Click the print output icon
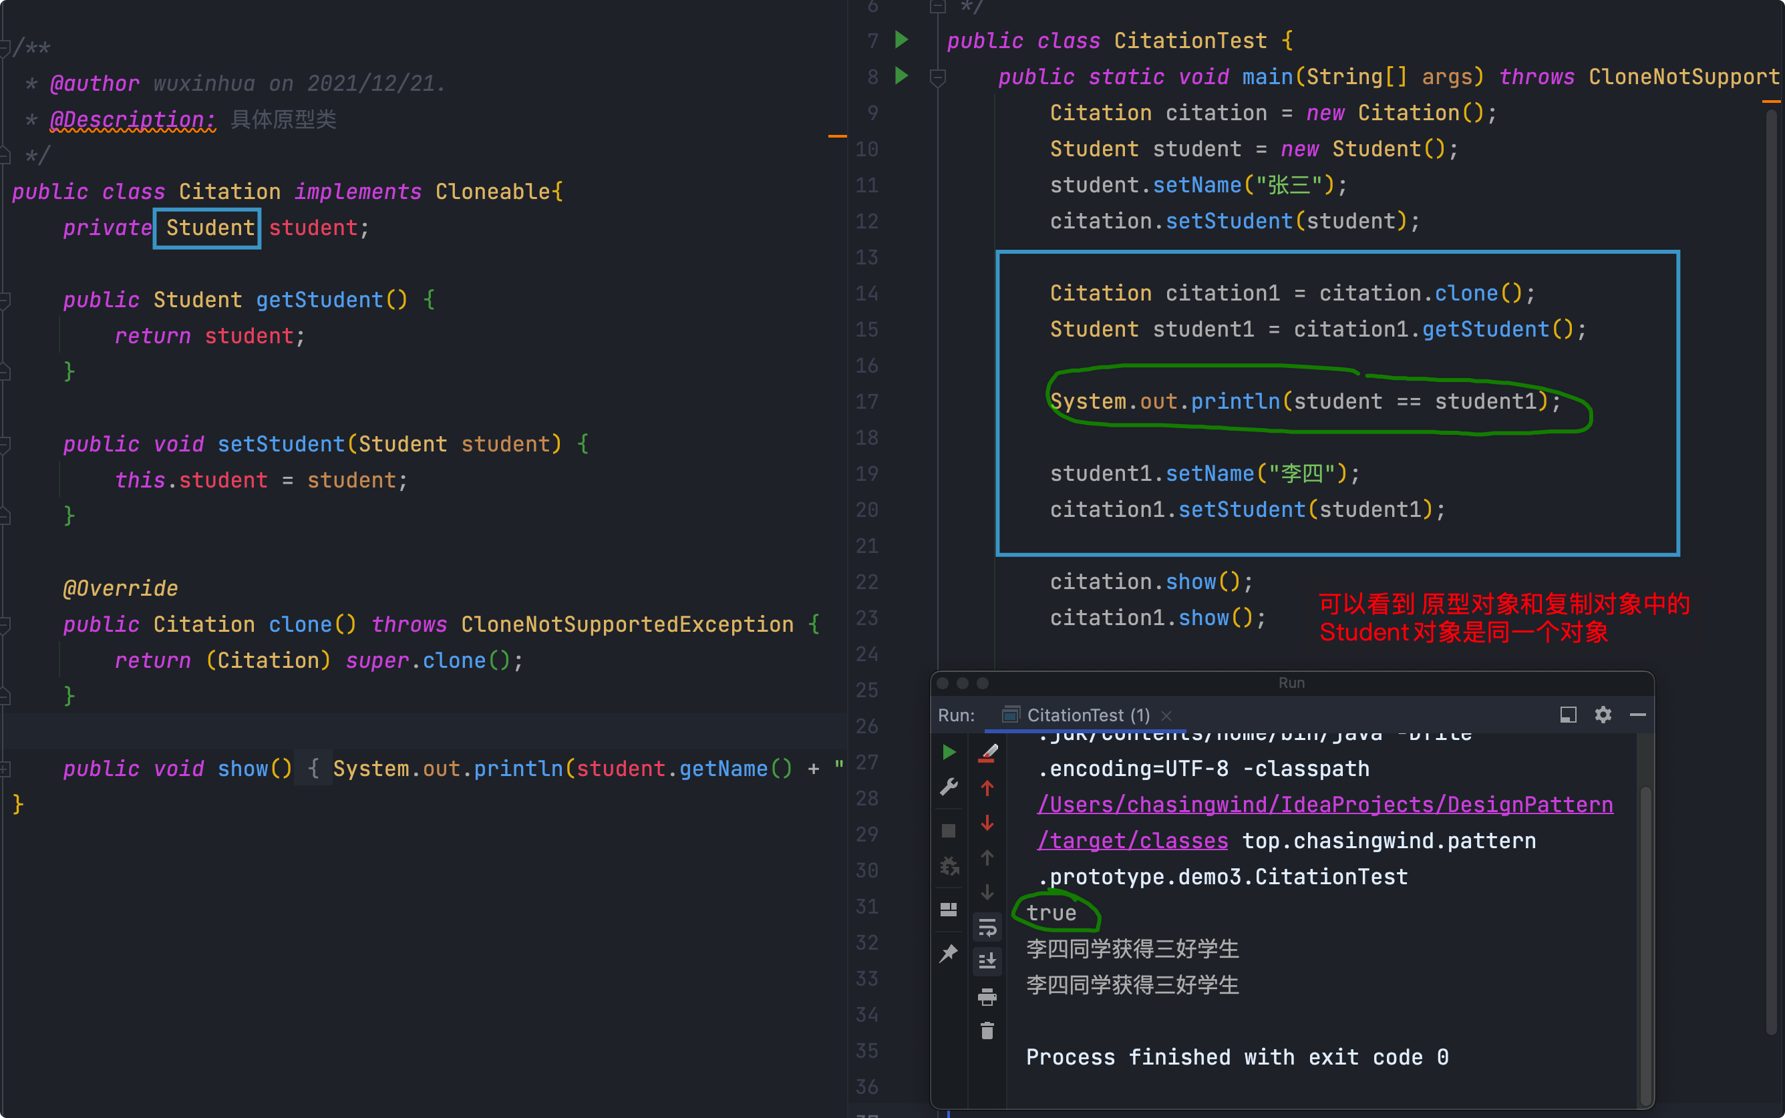 click(x=987, y=996)
